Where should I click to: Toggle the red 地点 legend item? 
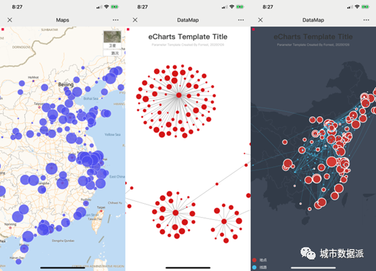pos(260,260)
